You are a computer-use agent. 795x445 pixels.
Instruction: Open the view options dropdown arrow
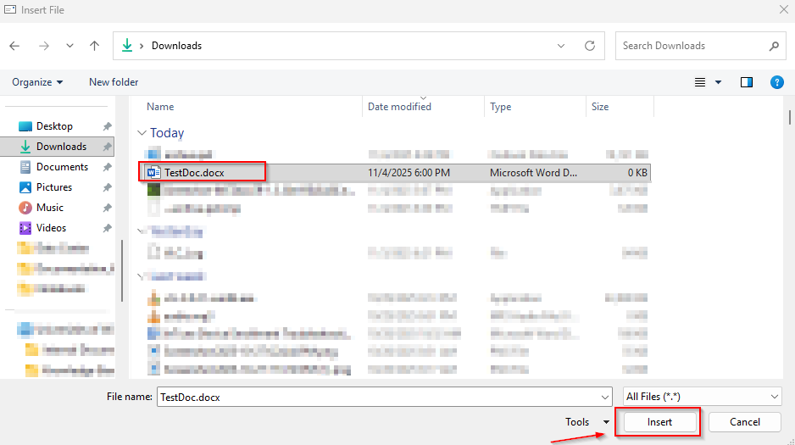point(718,82)
